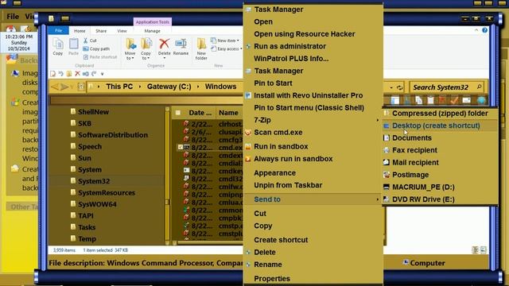
Task: Uncheck the cmd.exe item checkbox
Action: (x=181, y=147)
